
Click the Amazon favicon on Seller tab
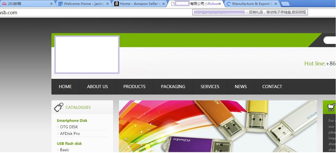pos(116,3)
